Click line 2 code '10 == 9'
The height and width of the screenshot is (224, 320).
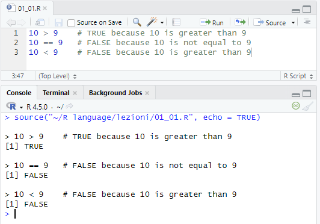(46, 43)
